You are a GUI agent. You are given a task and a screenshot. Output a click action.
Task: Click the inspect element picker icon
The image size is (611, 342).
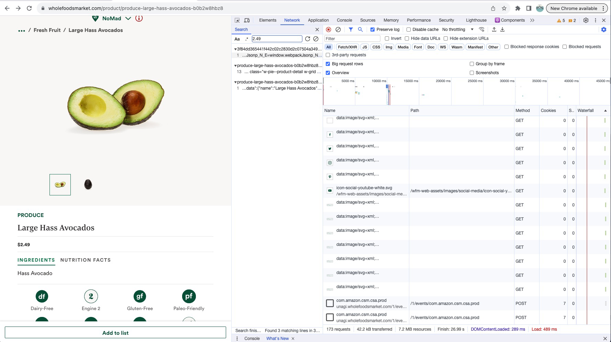237,20
